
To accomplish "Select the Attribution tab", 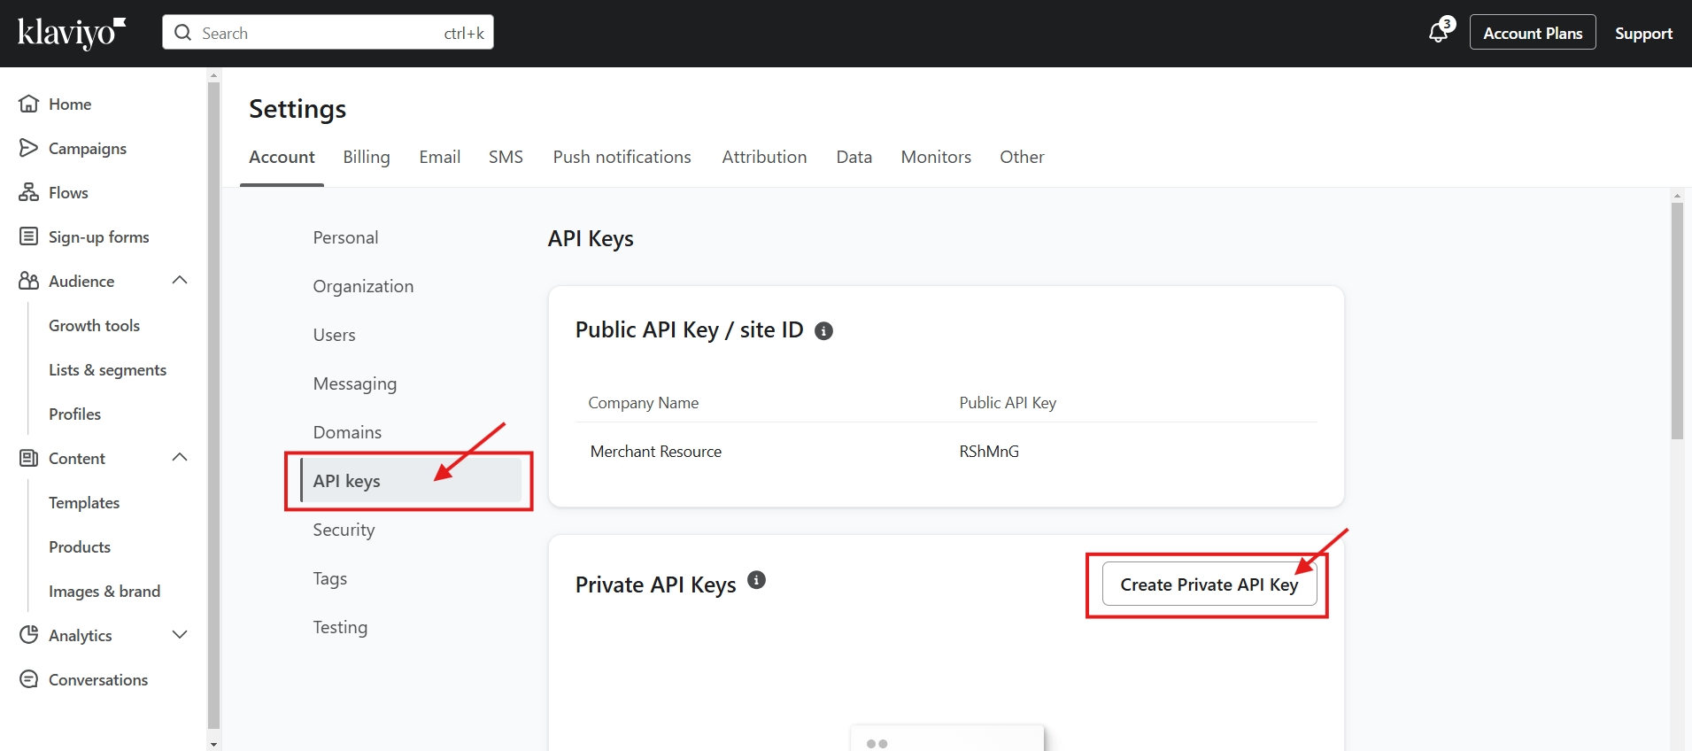I will 764,157.
